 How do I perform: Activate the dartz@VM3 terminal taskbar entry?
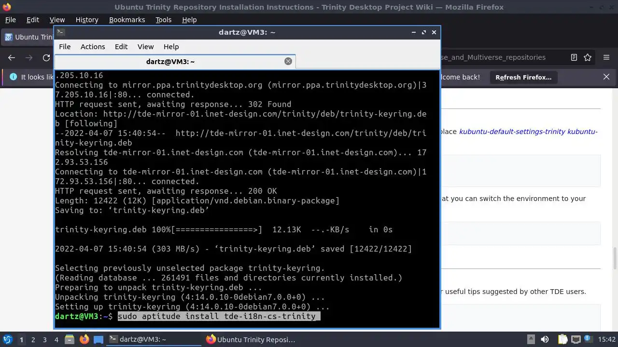[154, 339]
